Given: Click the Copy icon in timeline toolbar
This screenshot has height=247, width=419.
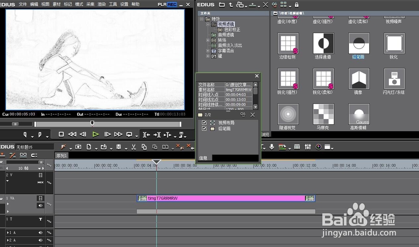Looking at the screenshot, I should (144, 147).
